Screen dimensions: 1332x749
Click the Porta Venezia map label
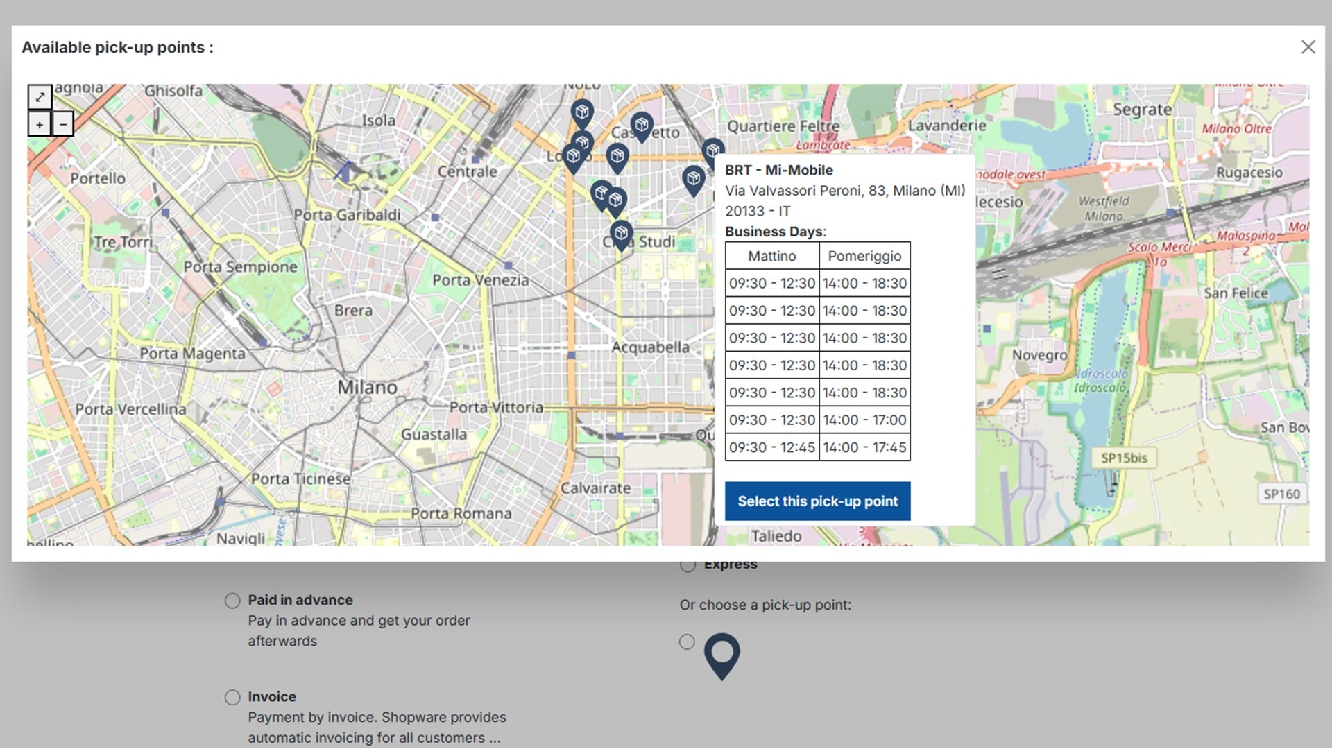coord(480,280)
